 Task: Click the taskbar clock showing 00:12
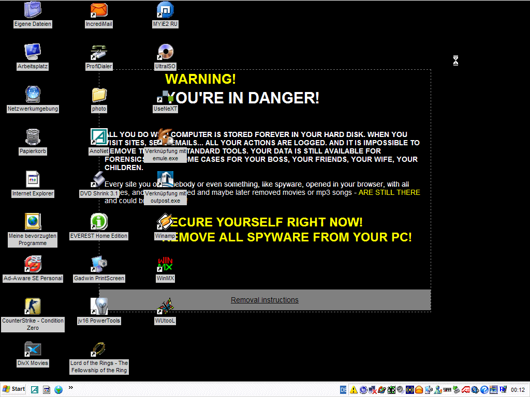[x=518, y=390]
